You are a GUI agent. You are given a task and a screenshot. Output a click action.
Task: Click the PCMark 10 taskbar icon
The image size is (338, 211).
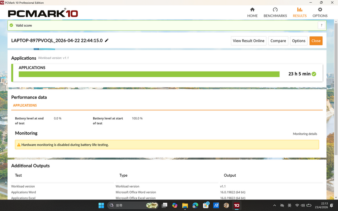tap(237, 205)
